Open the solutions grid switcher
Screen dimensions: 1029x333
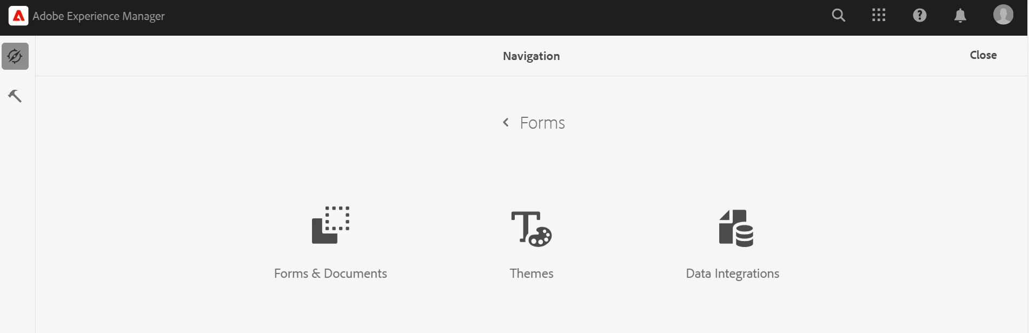879,15
